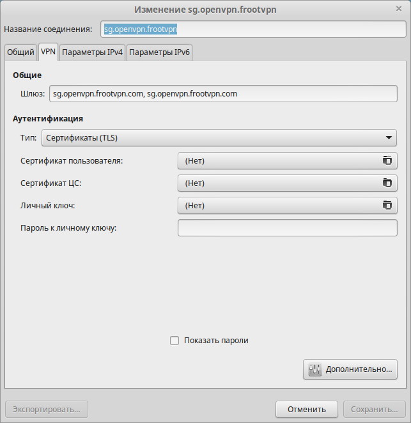Switch to the Общий tab
The width and height of the screenshot is (411, 423).
pyautogui.click(x=20, y=52)
